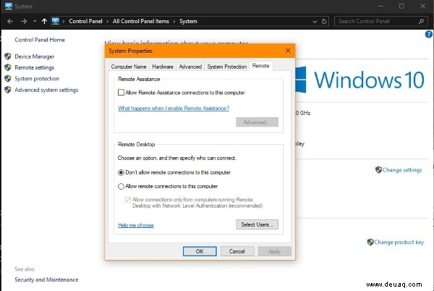Click the Windows logo in the System window

301,80
